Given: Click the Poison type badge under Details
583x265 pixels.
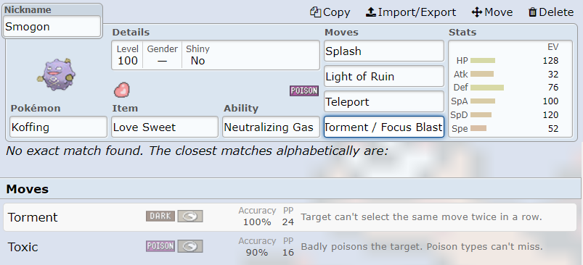Looking at the screenshot, I should pyautogui.click(x=304, y=91).
